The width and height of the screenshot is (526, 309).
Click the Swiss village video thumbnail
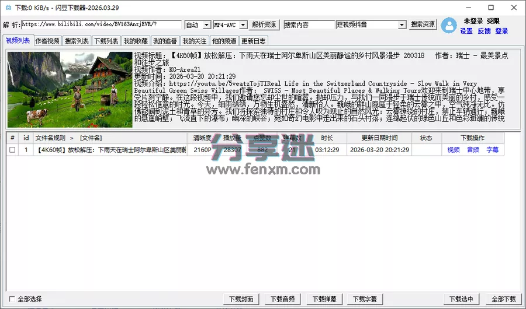click(x=70, y=89)
